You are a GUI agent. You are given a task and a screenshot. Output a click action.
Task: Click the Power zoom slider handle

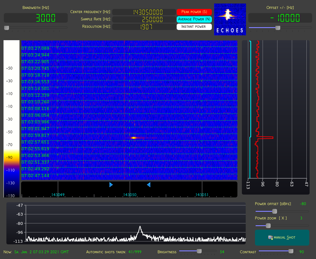(268, 226)
